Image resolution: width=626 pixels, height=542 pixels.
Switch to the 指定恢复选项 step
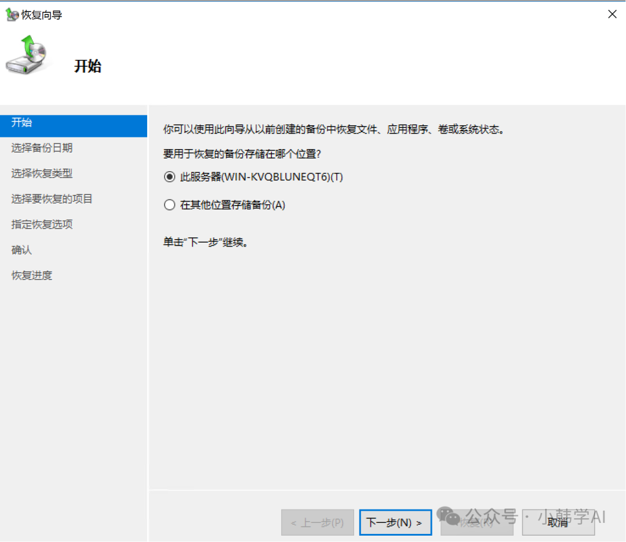pyautogui.click(x=42, y=225)
